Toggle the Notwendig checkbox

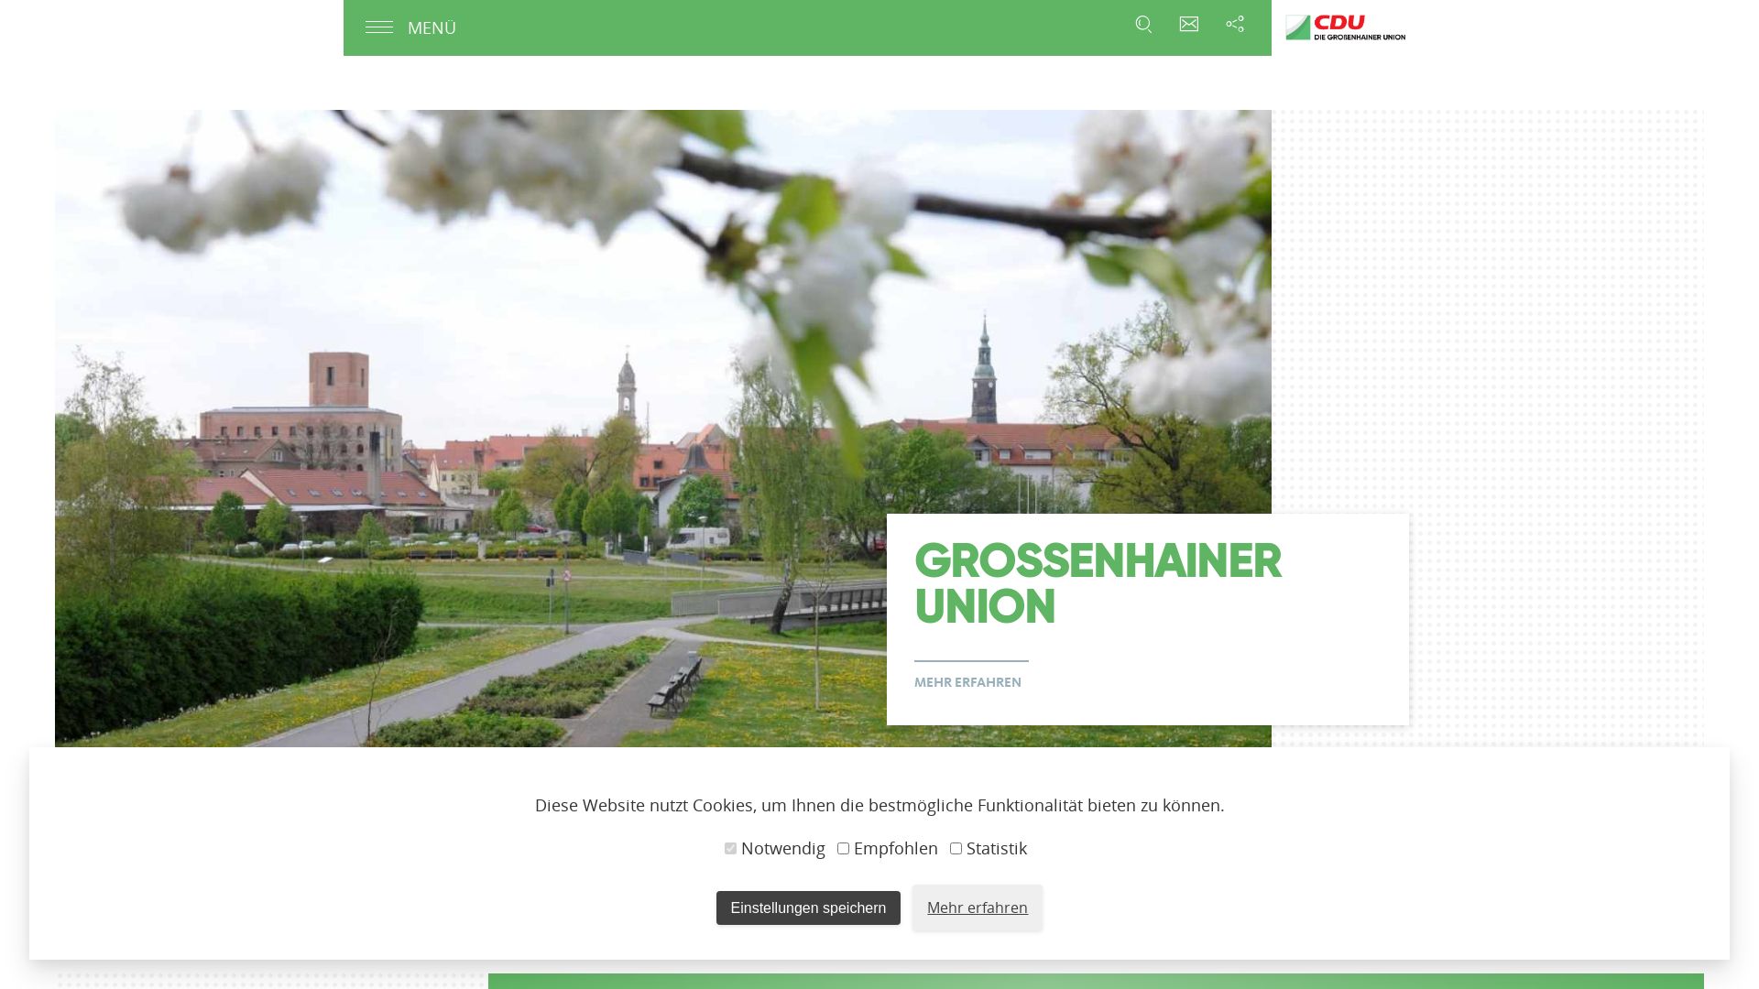click(x=730, y=849)
